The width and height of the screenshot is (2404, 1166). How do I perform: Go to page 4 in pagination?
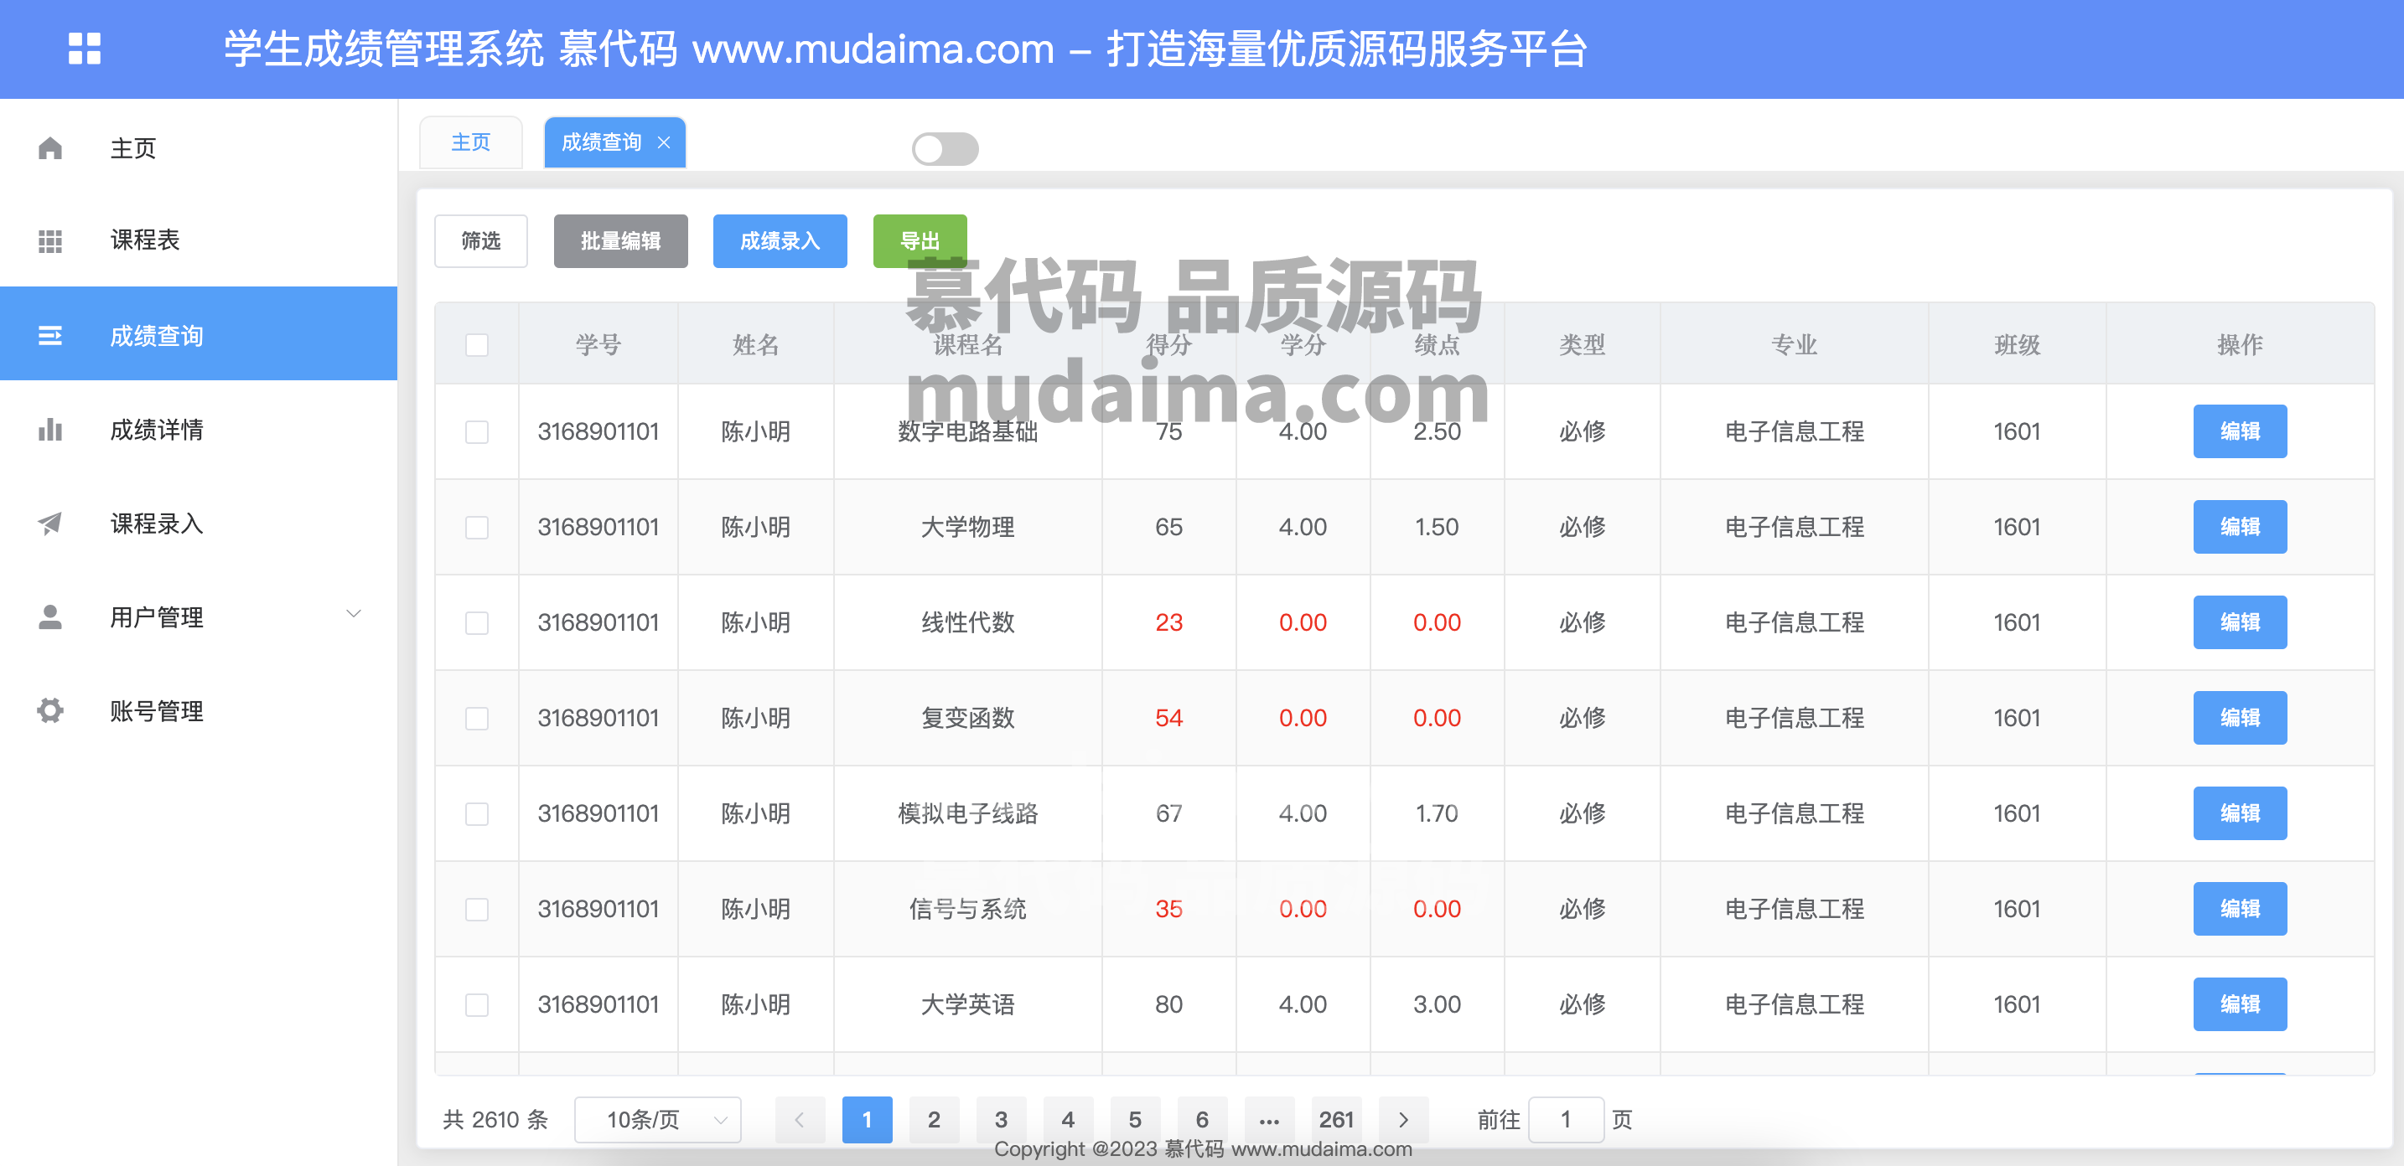coord(1069,1119)
